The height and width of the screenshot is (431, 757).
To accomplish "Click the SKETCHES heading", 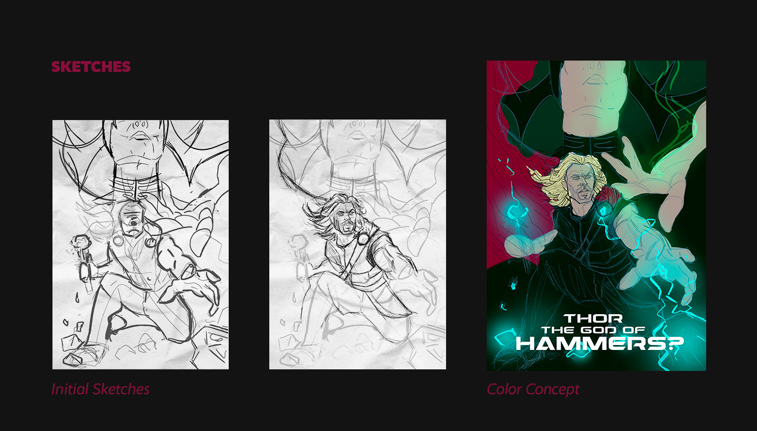I will (x=91, y=67).
